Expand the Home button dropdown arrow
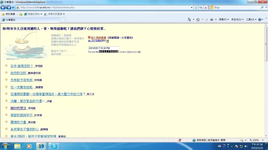 click(x=193, y=20)
